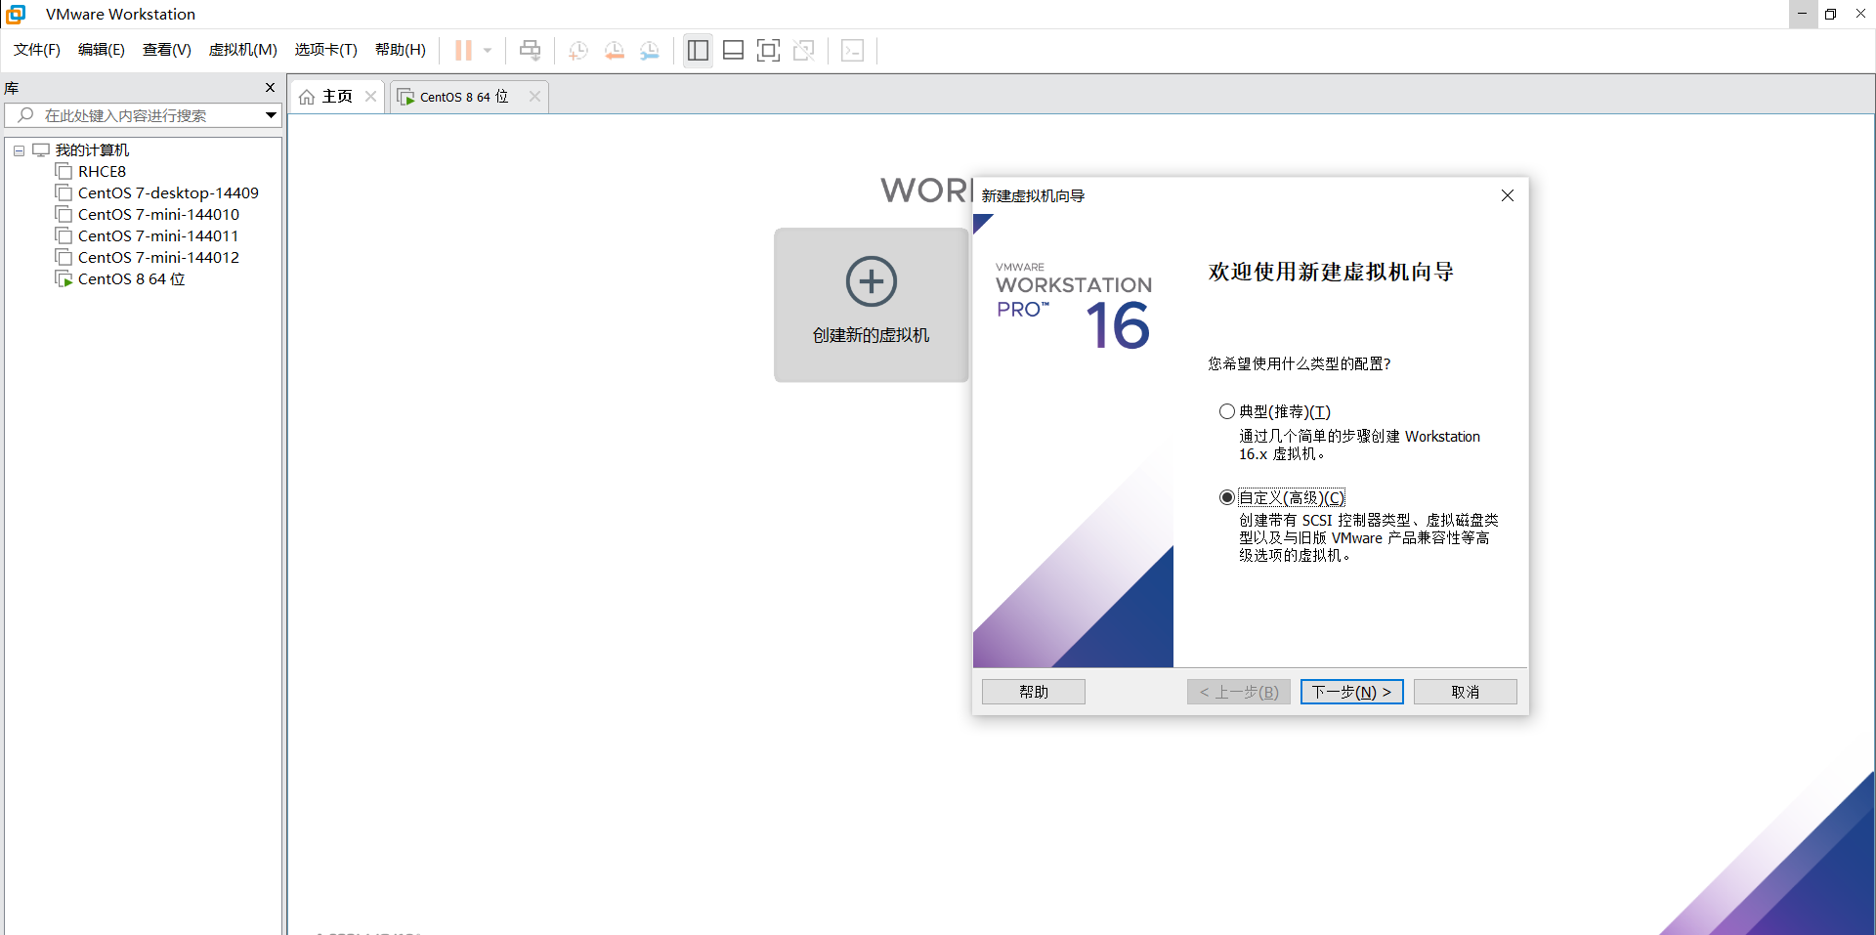Toggle the library sidebar view icon
The image size is (1876, 935).
[x=698, y=50]
